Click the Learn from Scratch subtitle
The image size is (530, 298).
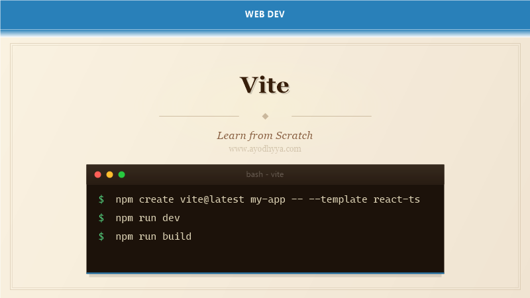[264, 136]
